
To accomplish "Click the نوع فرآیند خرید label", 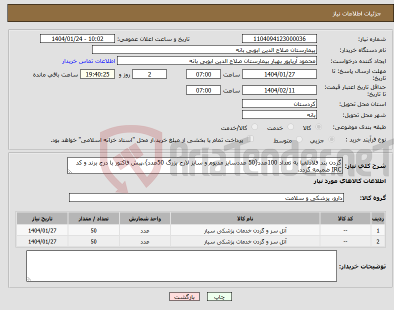I will pos(366,139).
